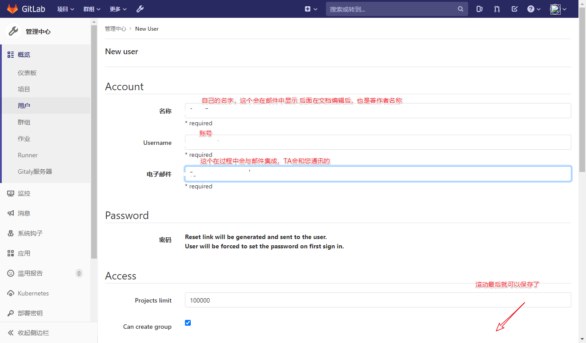Open the to-do list checkmark icon

click(x=514, y=9)
